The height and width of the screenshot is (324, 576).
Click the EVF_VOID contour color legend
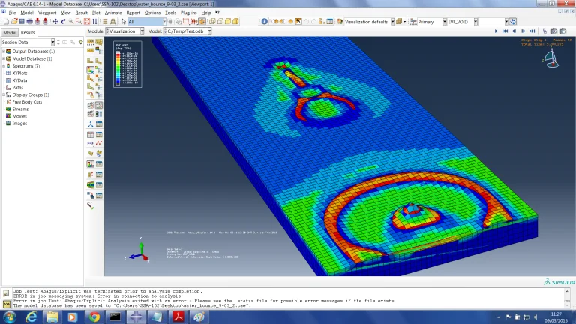(x=127, y=64)
